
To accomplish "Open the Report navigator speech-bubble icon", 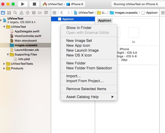I will click(46, 13).
